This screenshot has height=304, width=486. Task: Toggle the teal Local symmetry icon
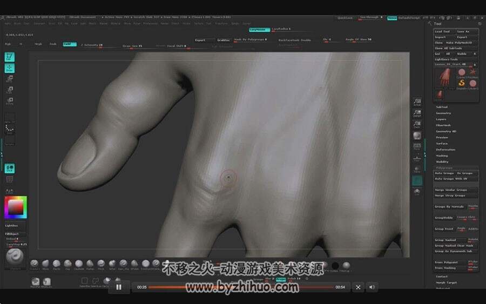[x=9, y=168]
